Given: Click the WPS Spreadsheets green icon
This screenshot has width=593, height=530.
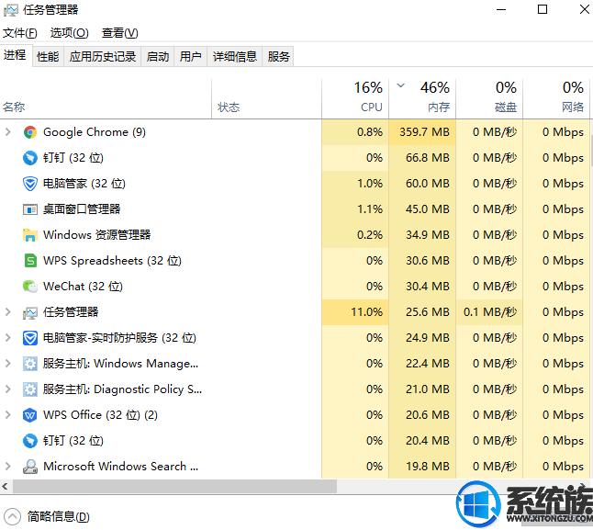Looking at the screenshot, I should (30, 261).
